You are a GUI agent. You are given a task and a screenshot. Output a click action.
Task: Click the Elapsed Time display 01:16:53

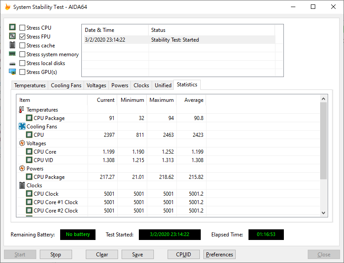tap(266, 234)
